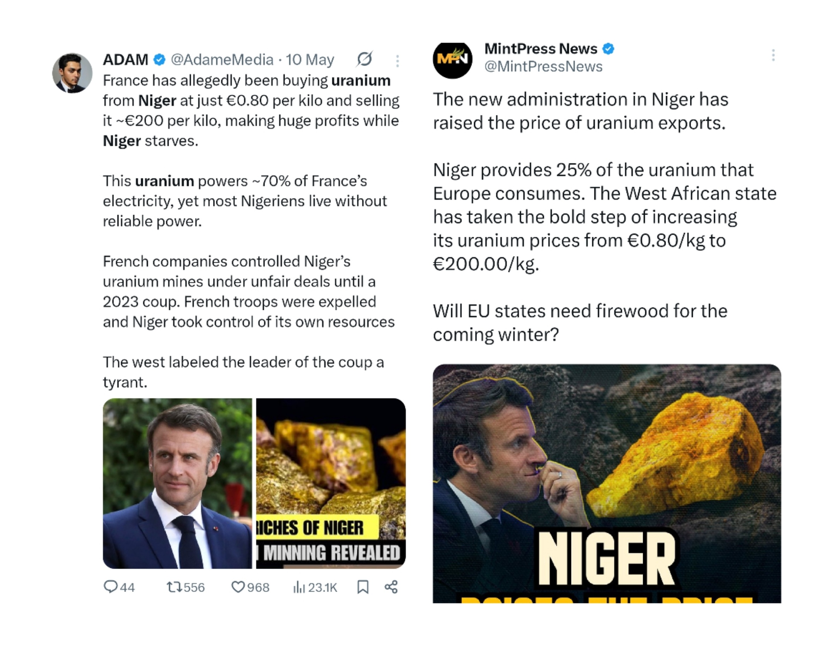Open the more options menu on ADAM's tweet
This screenshot has width=836, height=646.
pyautogui.click(x=397, y=60)
